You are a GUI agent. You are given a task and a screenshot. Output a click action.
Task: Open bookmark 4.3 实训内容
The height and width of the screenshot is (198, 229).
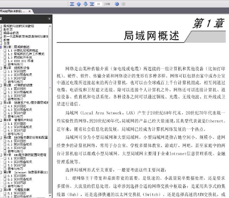17,113
